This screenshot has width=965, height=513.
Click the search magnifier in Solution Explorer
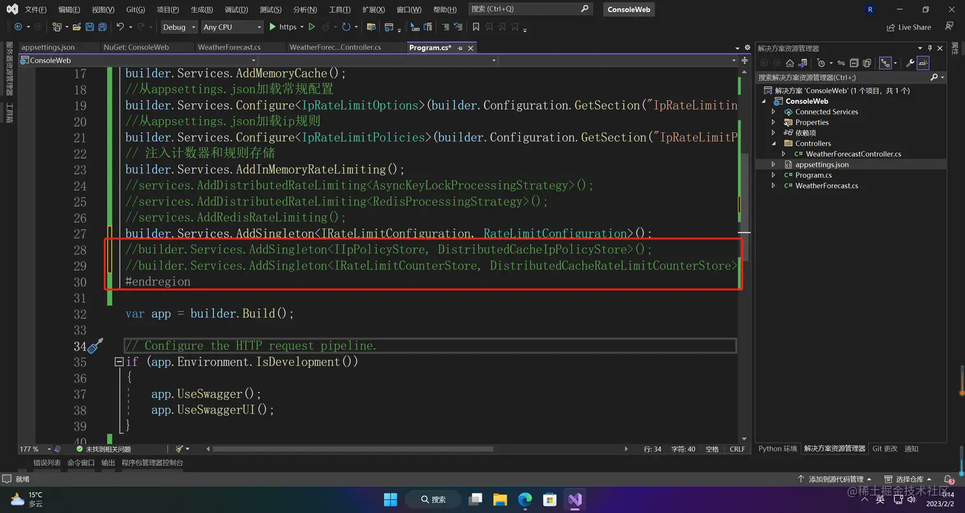pos(935,77)
